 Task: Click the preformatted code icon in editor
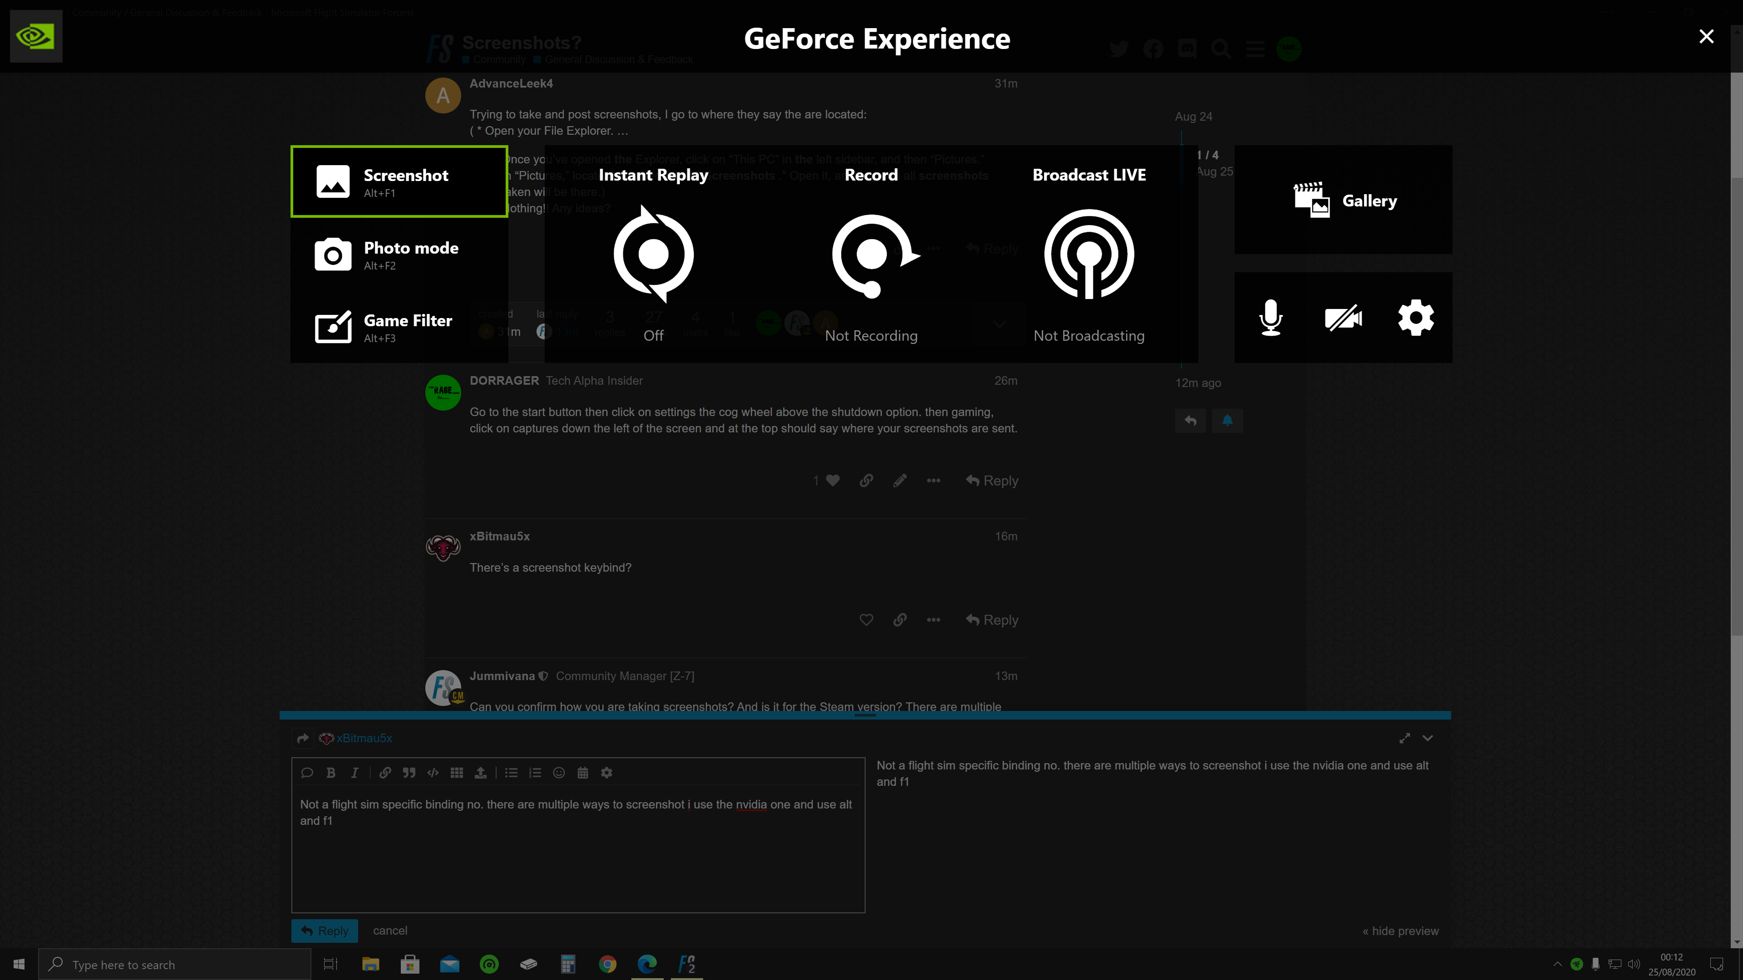pos(433,772)
